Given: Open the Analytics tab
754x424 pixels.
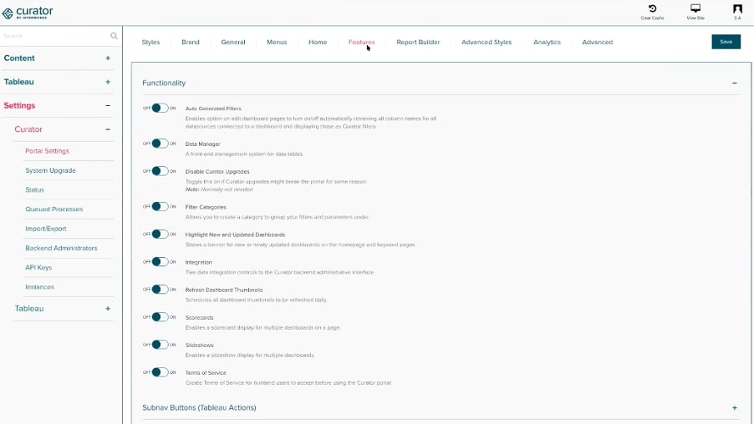Looking at the screenshot, I should coord(548,43).
